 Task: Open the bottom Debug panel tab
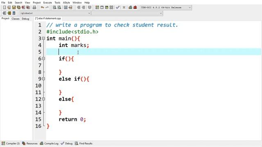[67, 143]
